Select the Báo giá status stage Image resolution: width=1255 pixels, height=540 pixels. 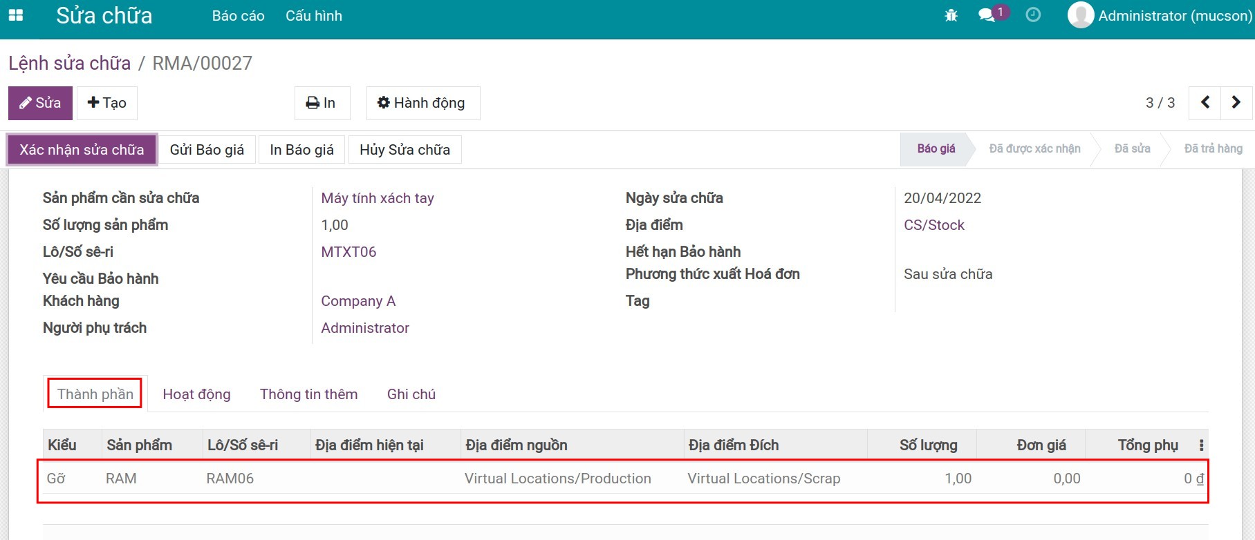936,149
